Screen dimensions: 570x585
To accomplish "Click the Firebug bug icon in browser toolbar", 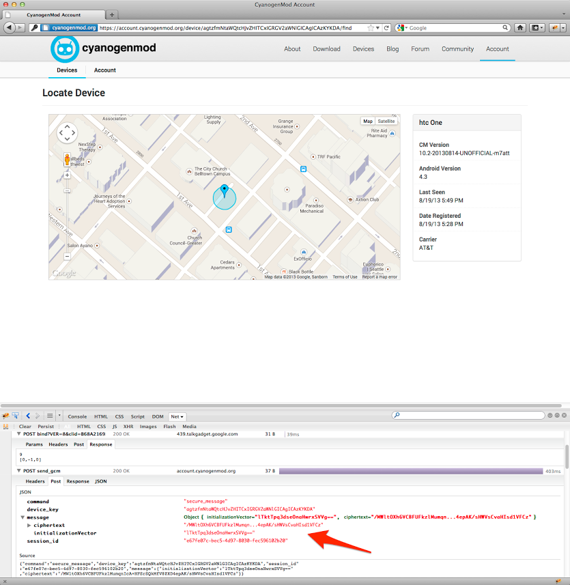I will 555,27.
